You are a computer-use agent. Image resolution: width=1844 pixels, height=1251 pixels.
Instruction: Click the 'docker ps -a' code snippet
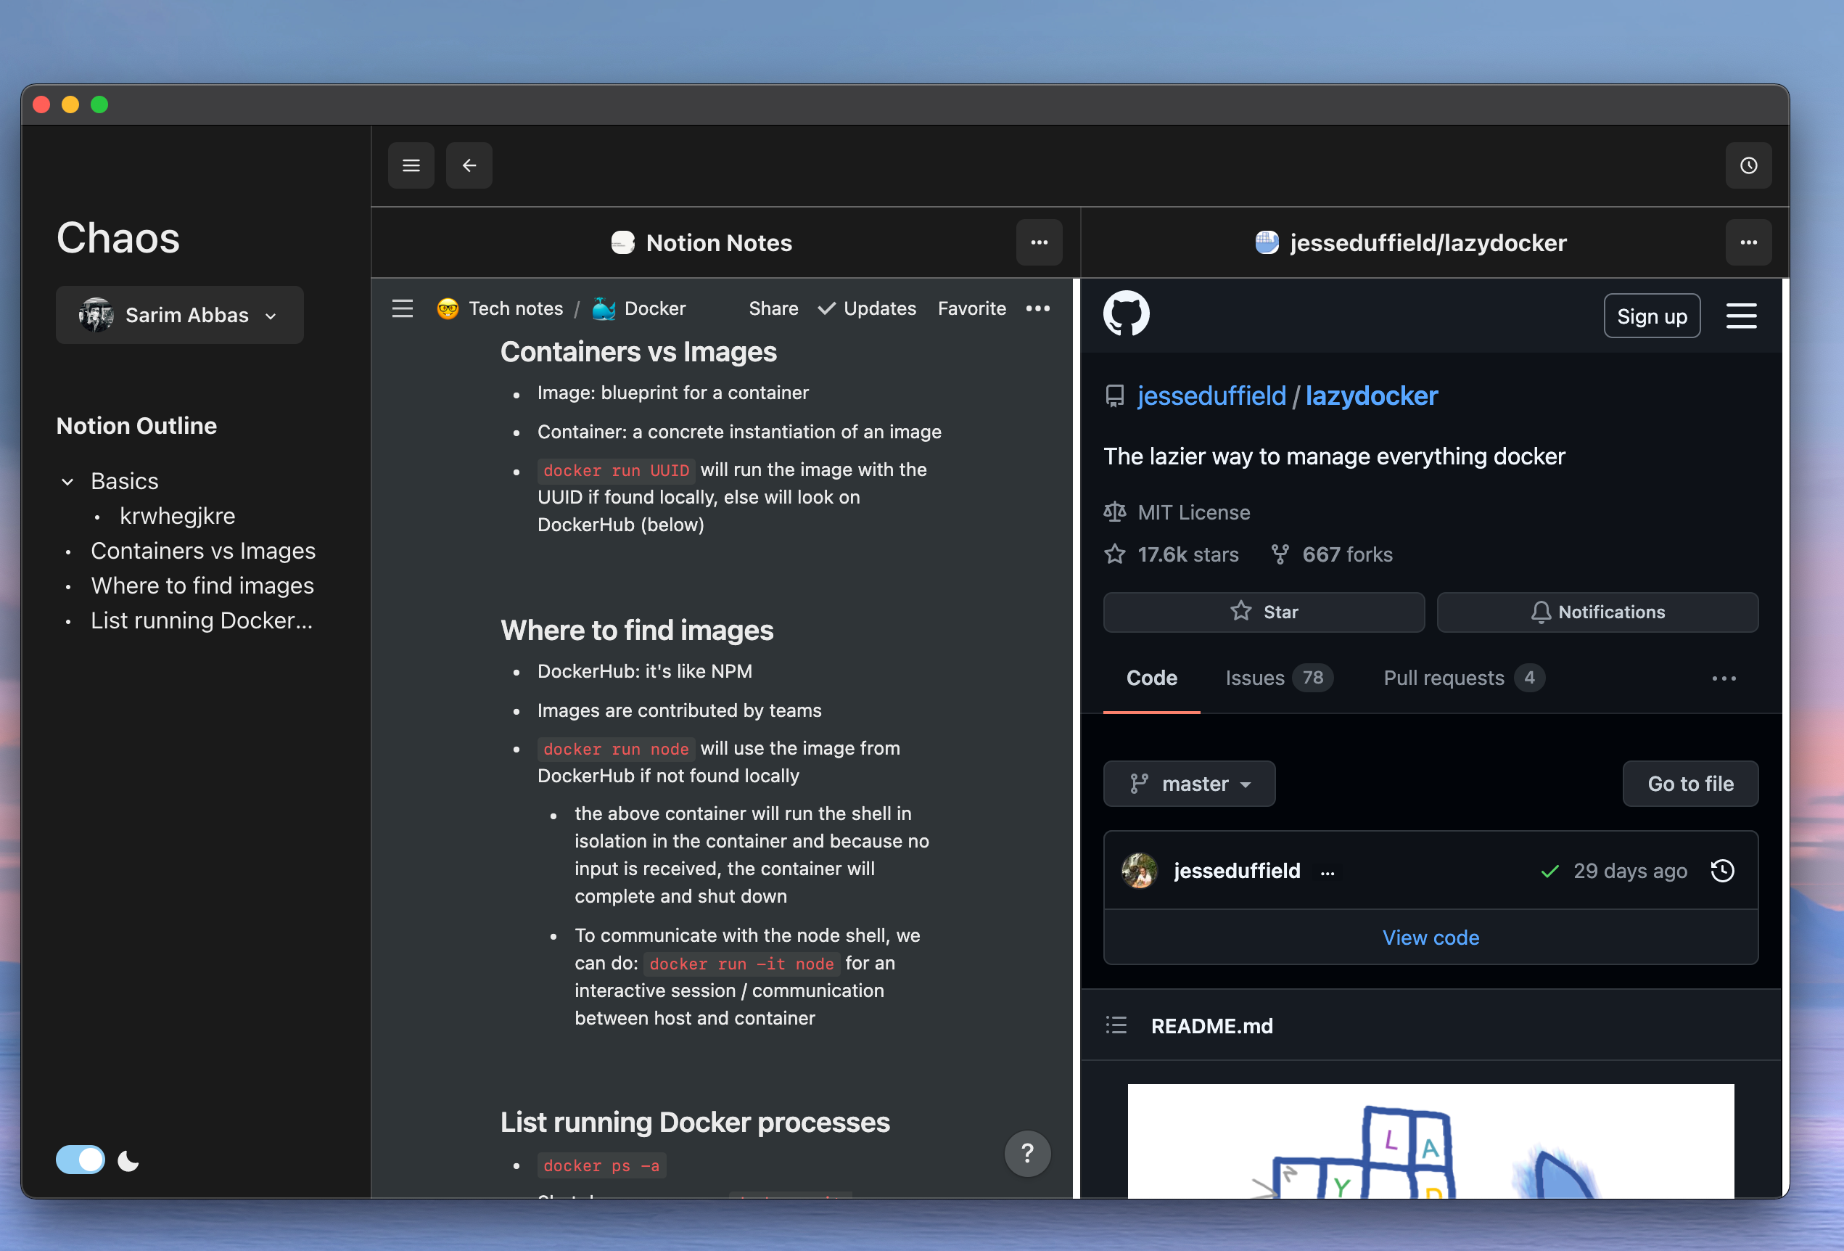coord(601,1165)
